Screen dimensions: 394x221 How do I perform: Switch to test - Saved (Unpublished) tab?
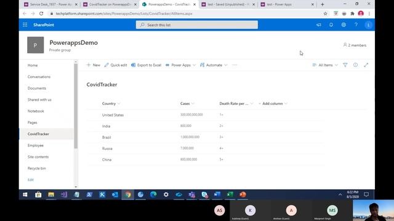228,4
